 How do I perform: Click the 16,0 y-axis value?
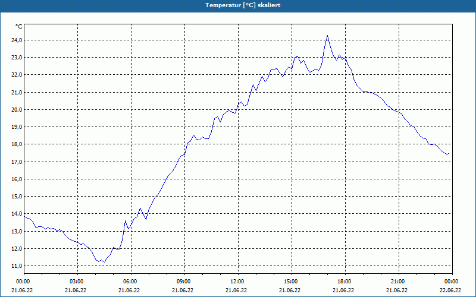16,179
